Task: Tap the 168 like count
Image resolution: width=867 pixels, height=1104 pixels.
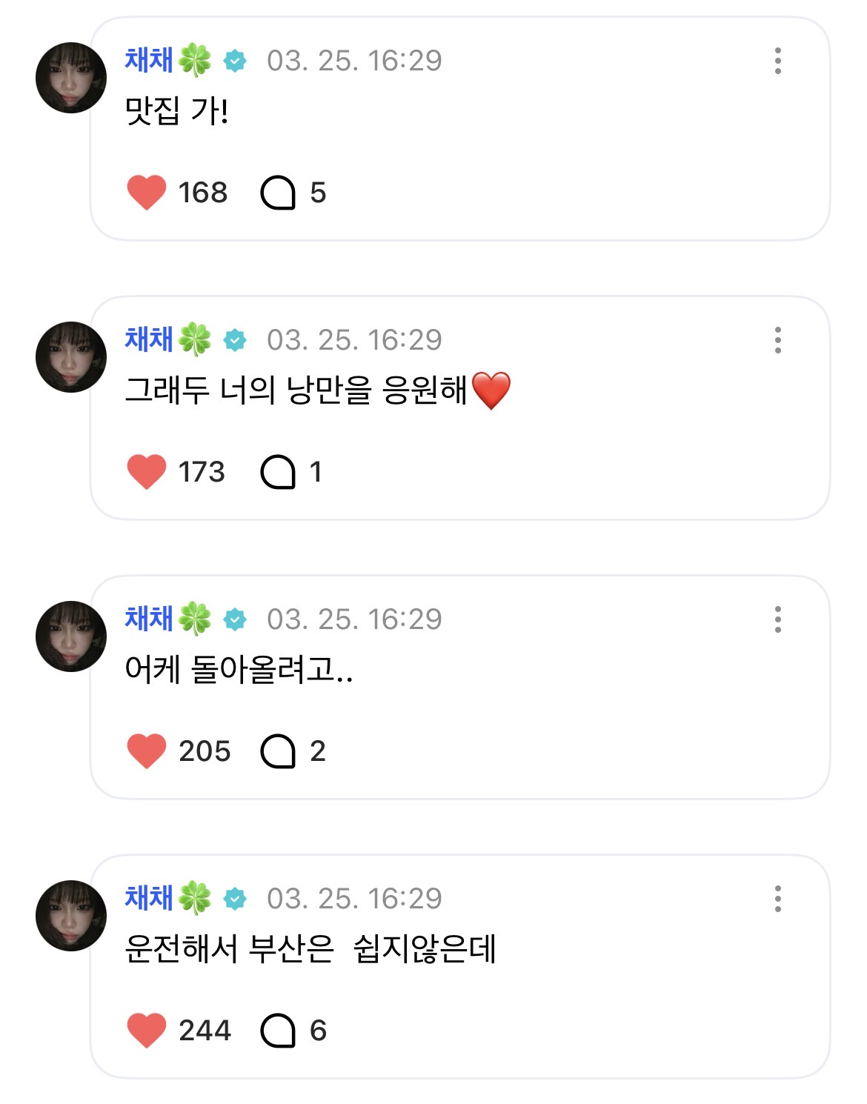Action: [x=202, y=193]
